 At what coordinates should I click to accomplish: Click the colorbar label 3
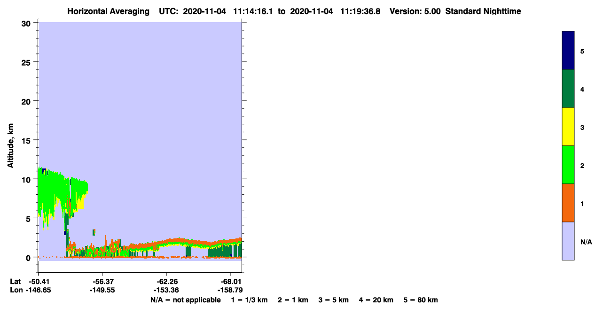click(582, 127)
